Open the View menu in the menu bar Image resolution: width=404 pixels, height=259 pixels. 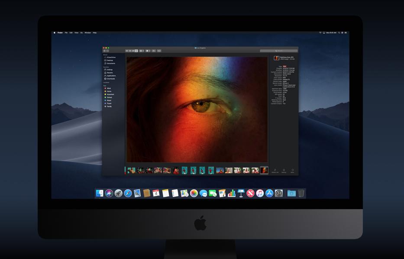[76, 32]
